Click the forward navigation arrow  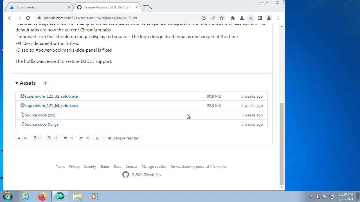[x=19, y=18]
